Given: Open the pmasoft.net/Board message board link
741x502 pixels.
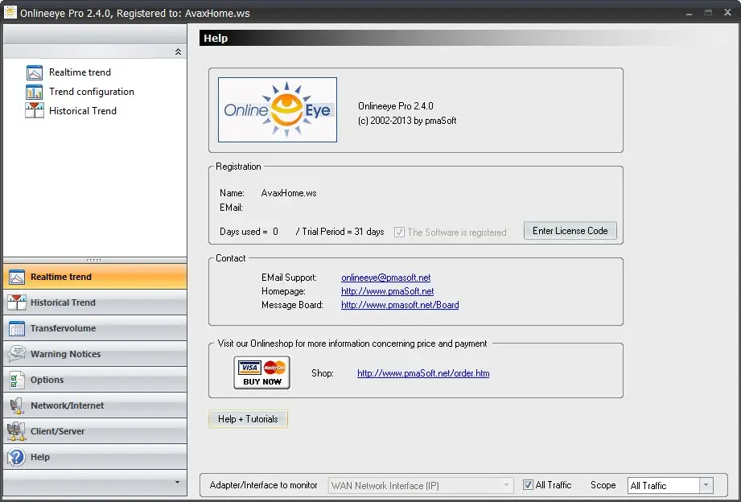Looking at the screenshot, I should tap(400, 305).
